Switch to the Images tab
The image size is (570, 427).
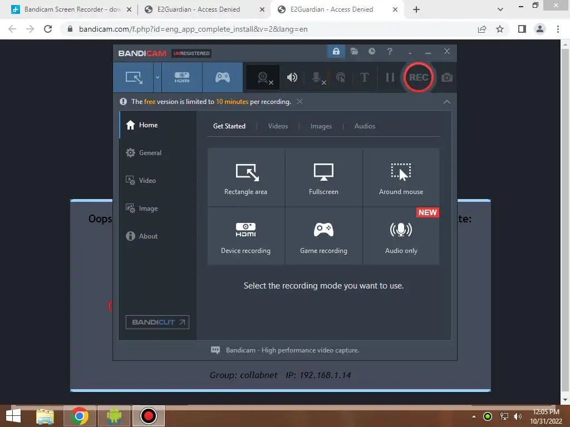(x=321, y=126)
